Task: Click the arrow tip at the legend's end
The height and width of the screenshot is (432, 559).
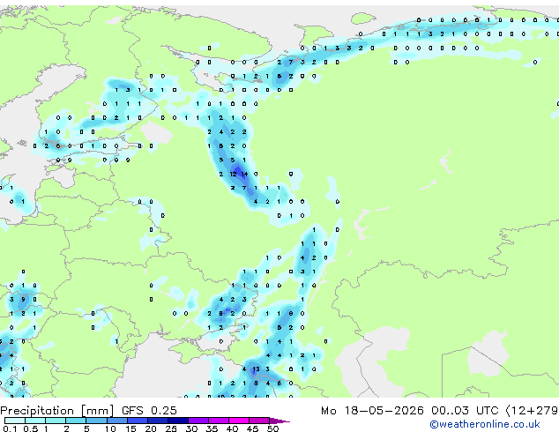Action: (279, 421)
